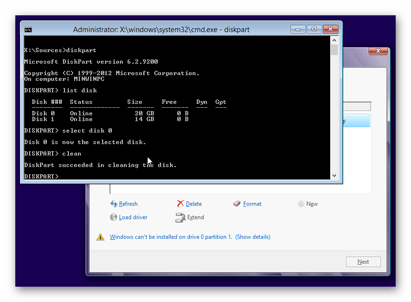Viewport: 411px width, 302px height.
Task: Click the command prompt scroll up arrow
Action: click(x=334, y=42)
